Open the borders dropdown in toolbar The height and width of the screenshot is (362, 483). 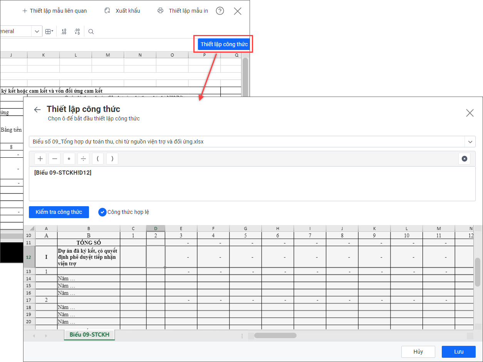pos(49,32)
